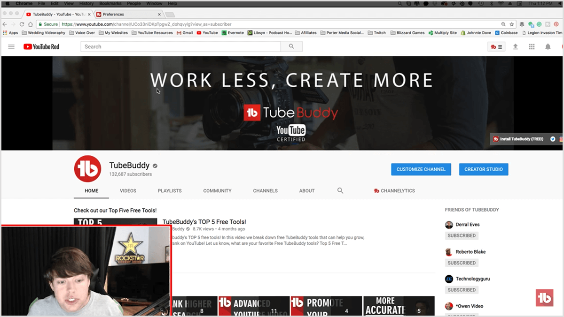Switch to the Playlists channel tab
The height and width of the screenshot is (317, 564).
point(170,191)
